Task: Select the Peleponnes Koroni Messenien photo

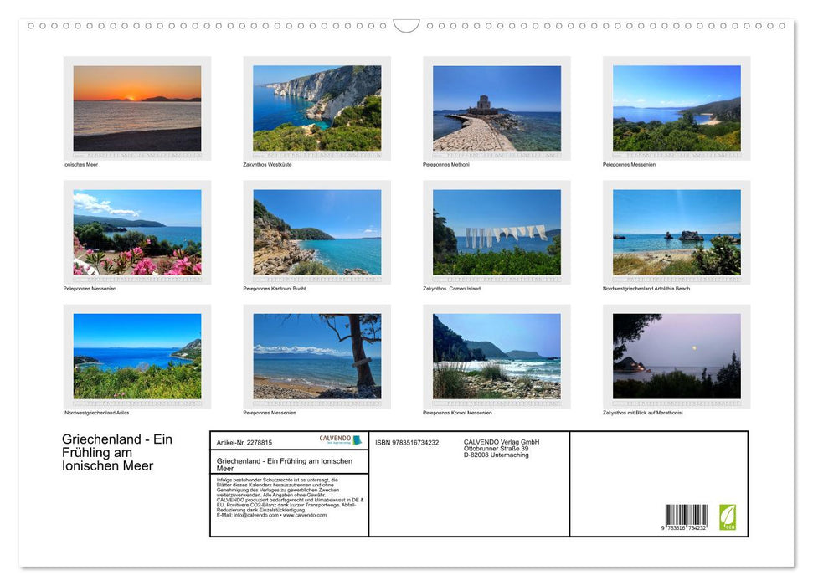Action: pyautogui.click(x=497, y=356)
